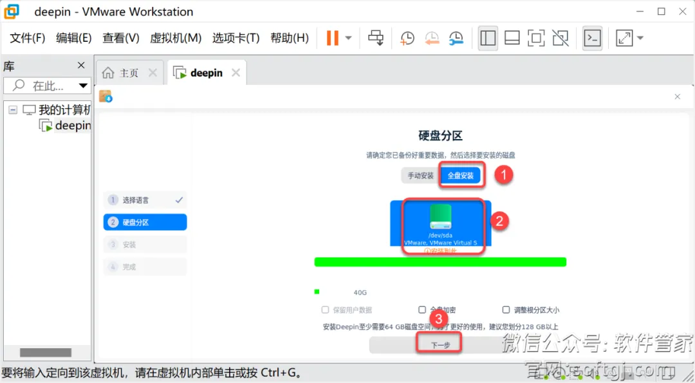
Task: Select 手动安装 manual install mode
Action: (x=420, y=176)
